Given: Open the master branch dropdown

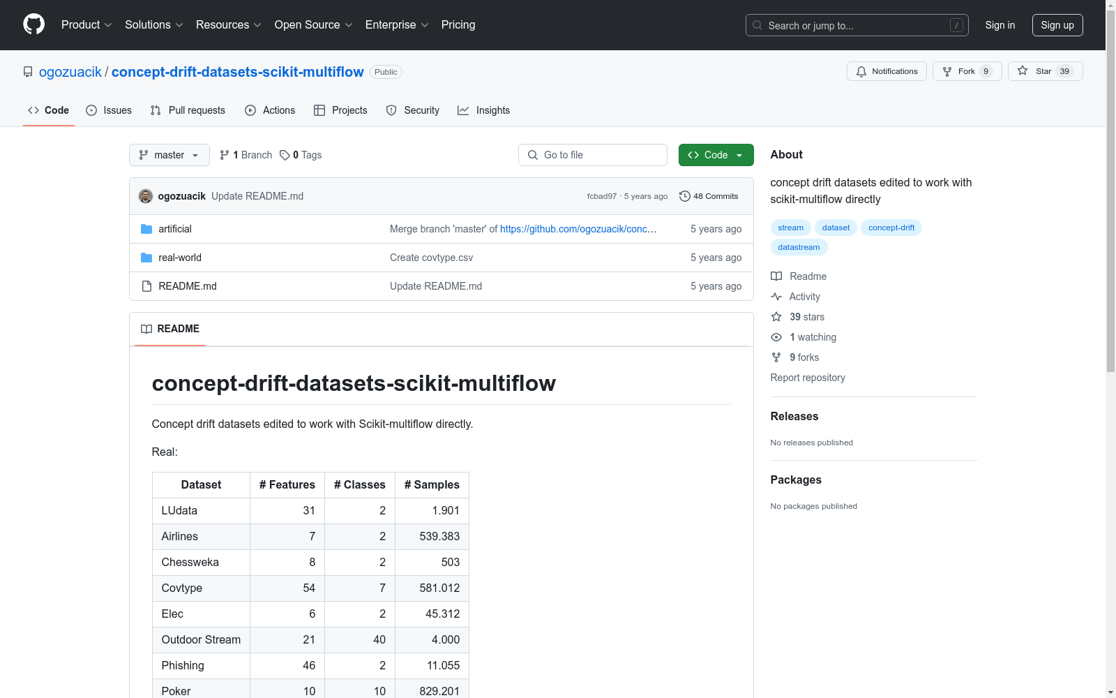Looking at the screenshot, I should [169, 155].
